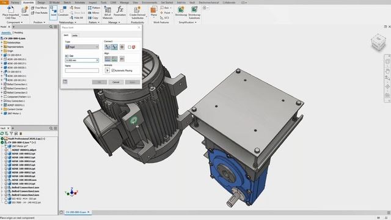The width and height of the screenshot is (391, 220).
Task: Open the joint Type dropdown
Action: (82, 47)
